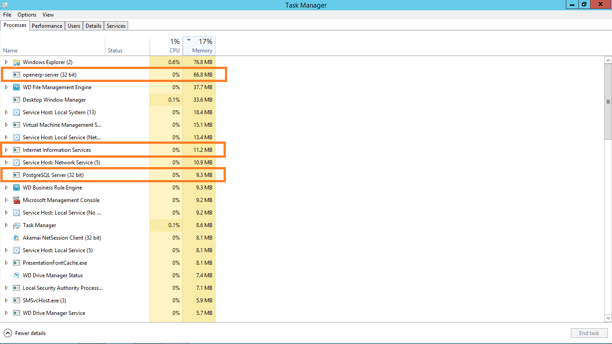This screenshot has width=612, height=344.
Task: Click the Akamai NetSession Client icon
Action: 17,238
